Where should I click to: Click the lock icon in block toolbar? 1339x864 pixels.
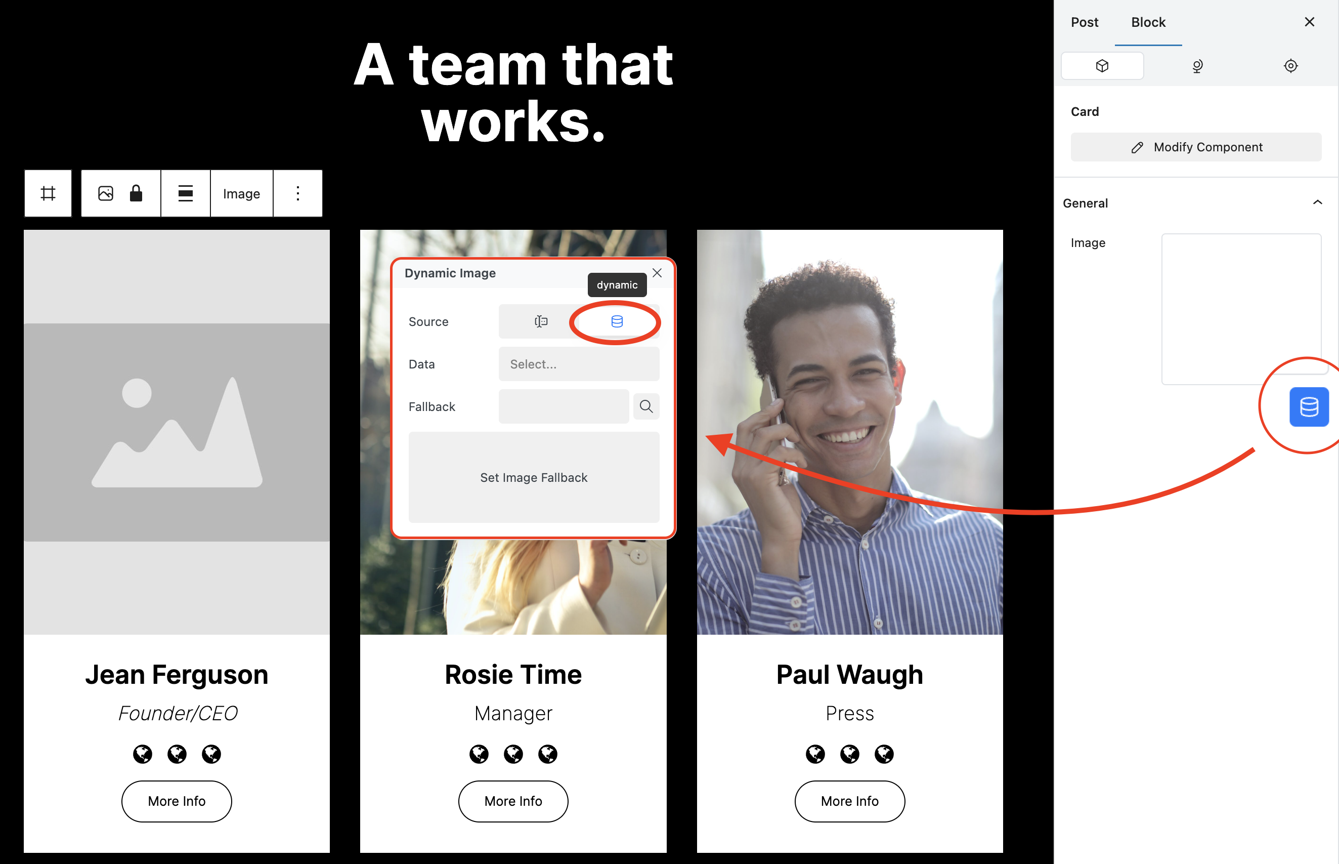tap(136, 193)
